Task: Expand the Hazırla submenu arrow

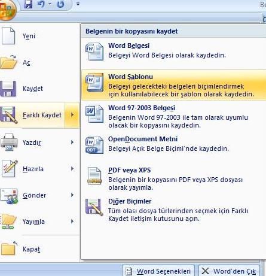Action: click(72, 169)
